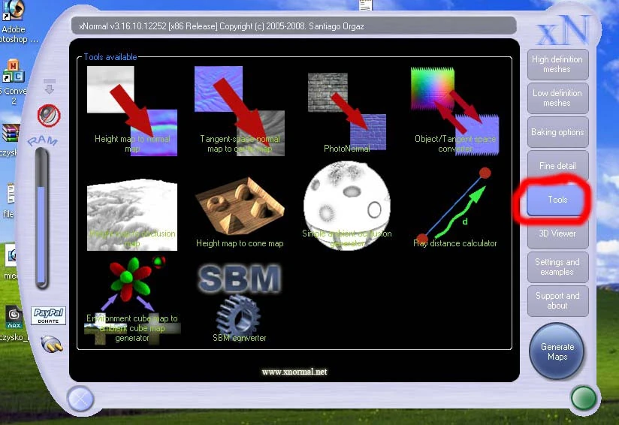Viewport: 619px width, 425px height.
Task: Open Settings and examples tab
Action: [557, 267]
